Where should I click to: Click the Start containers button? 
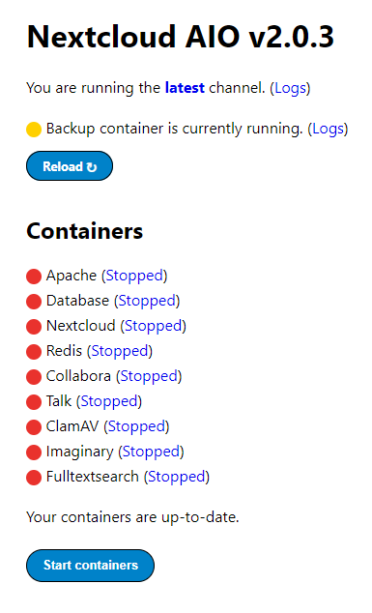pyautogui.click(x=90, y=566)
